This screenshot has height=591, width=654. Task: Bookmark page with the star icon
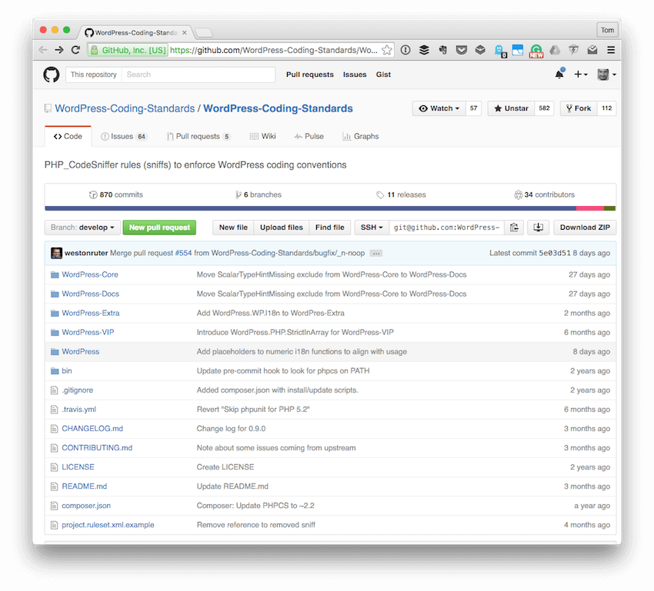click(387, 50)
